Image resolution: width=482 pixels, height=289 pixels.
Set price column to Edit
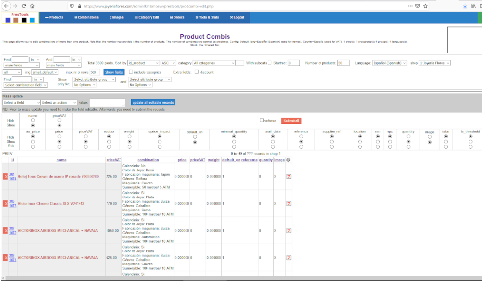tap(59, 147)
